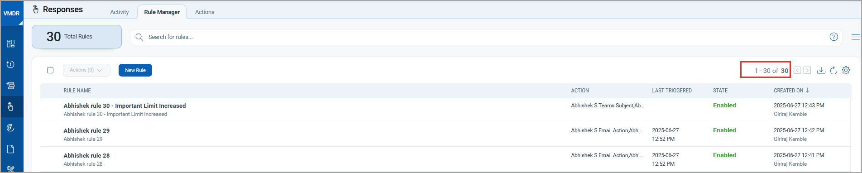Open the Dashboard icon in sidebar
862x173 pixels.
pyautogui.click(x=11, y=43)
